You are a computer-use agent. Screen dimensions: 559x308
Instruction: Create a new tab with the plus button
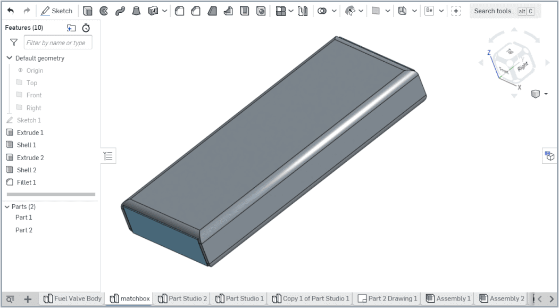coord(27,299)
